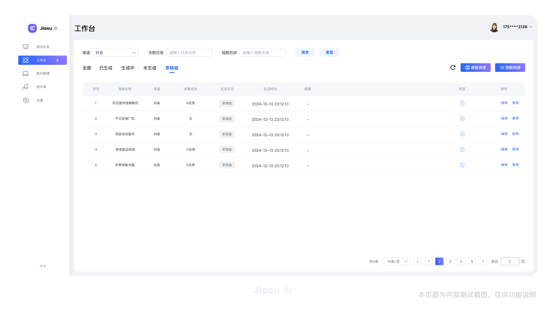The height and width of the screenshot is (309, 553).
Task: Expand the 175****3126 account menu
Action: [x=517, y=27]
